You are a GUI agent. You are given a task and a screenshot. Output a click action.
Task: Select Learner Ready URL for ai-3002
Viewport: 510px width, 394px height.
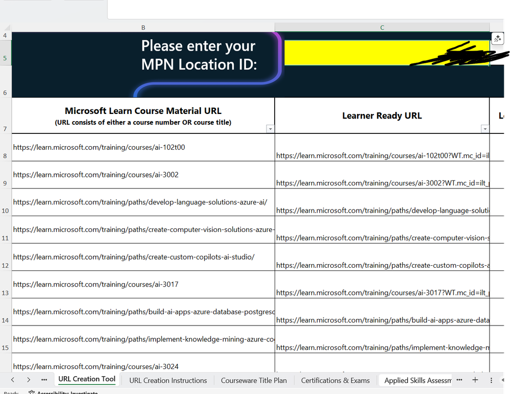pyautogui.click(x=382, y=175)
